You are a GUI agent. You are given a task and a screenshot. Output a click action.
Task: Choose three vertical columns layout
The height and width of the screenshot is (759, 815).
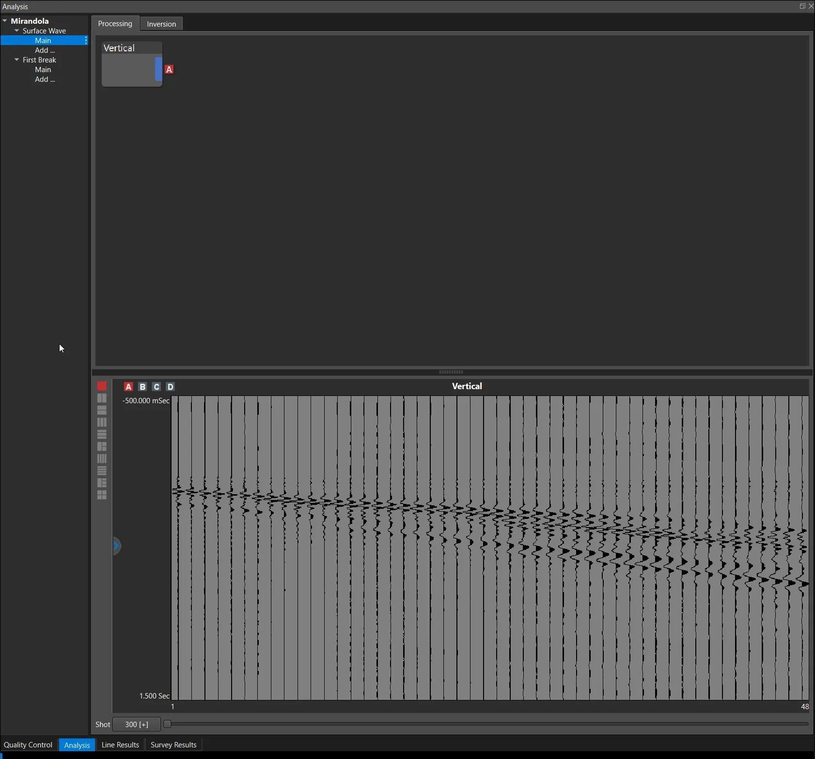(x=102, y=423)
